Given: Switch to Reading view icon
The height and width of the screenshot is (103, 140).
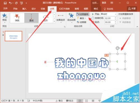Looking at the screenshot, I should point(93,101).
